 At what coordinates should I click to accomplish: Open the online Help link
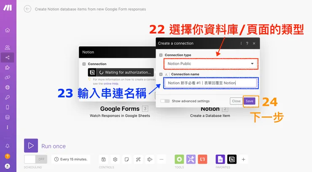[x=111, y=84]
